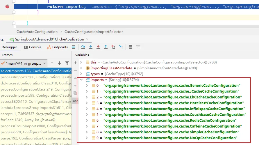Expand array element 9 NoOpCacheConfiguration

coord(87,138)
